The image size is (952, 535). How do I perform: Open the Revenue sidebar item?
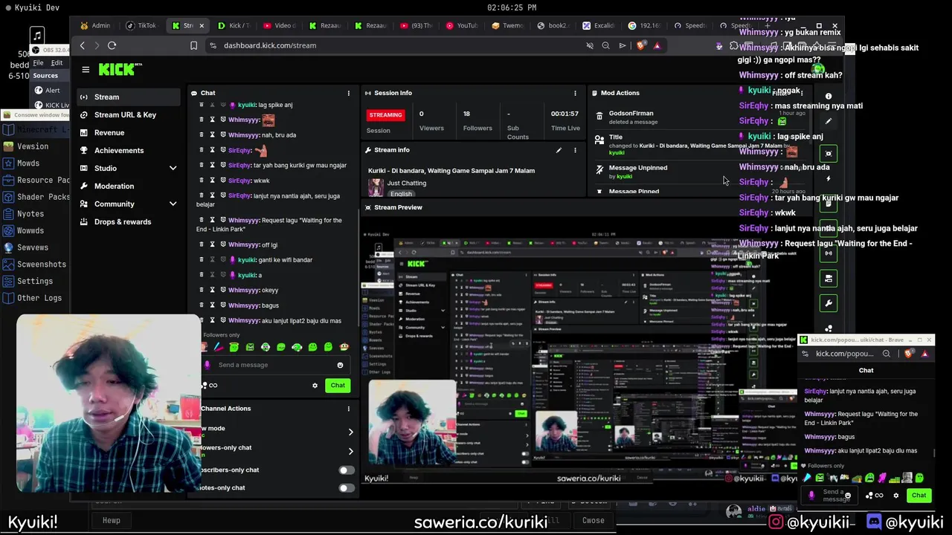[129, 132]
